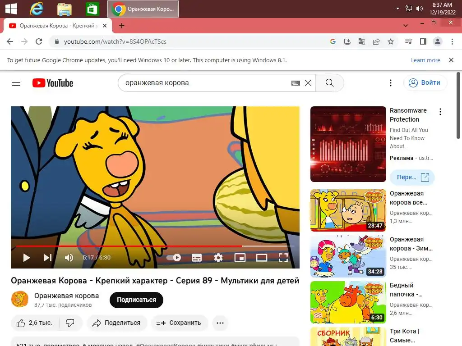Mute the video volume speaker icon
Screen dimensions: 462x346
69,258
